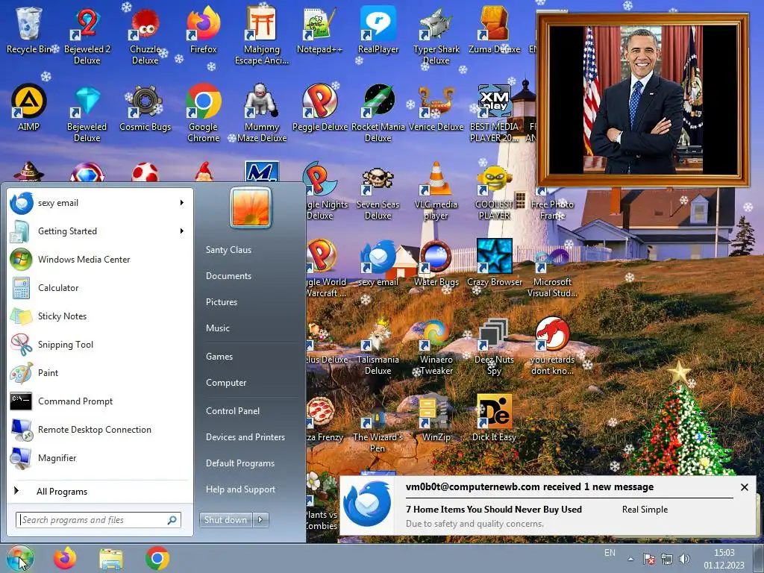The image size is (764, 573).
Task: Open Calculator from Start menu
Action: pyautogui.click(x=101, y=287)
